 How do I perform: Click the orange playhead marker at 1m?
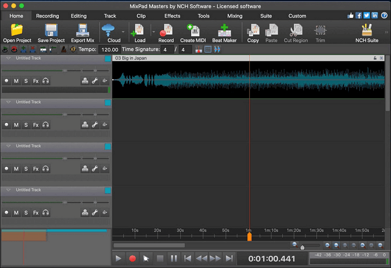249,236
